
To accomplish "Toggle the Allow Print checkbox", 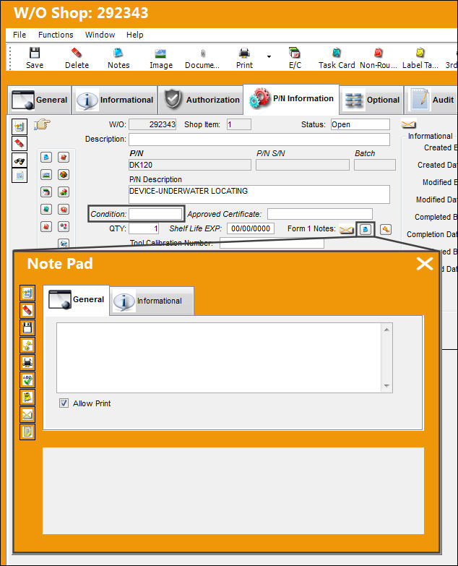I will [64, 403].
